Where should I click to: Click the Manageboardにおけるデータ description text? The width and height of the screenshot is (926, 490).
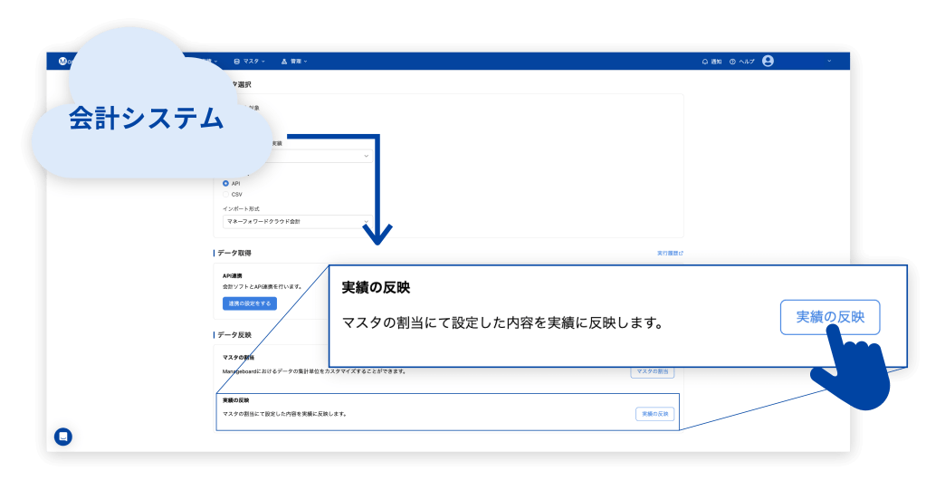click(314, 371)
